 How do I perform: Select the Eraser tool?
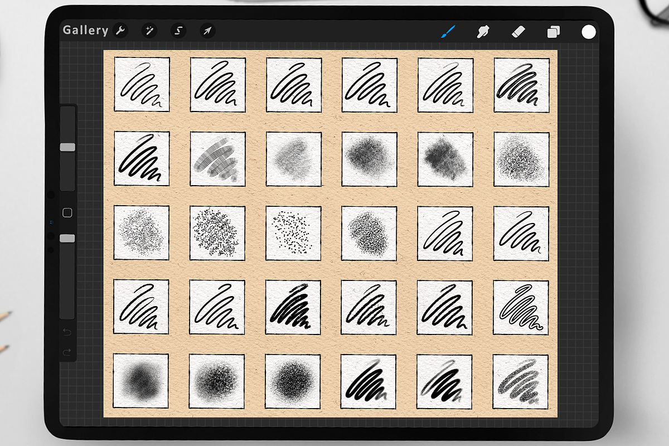518,32
